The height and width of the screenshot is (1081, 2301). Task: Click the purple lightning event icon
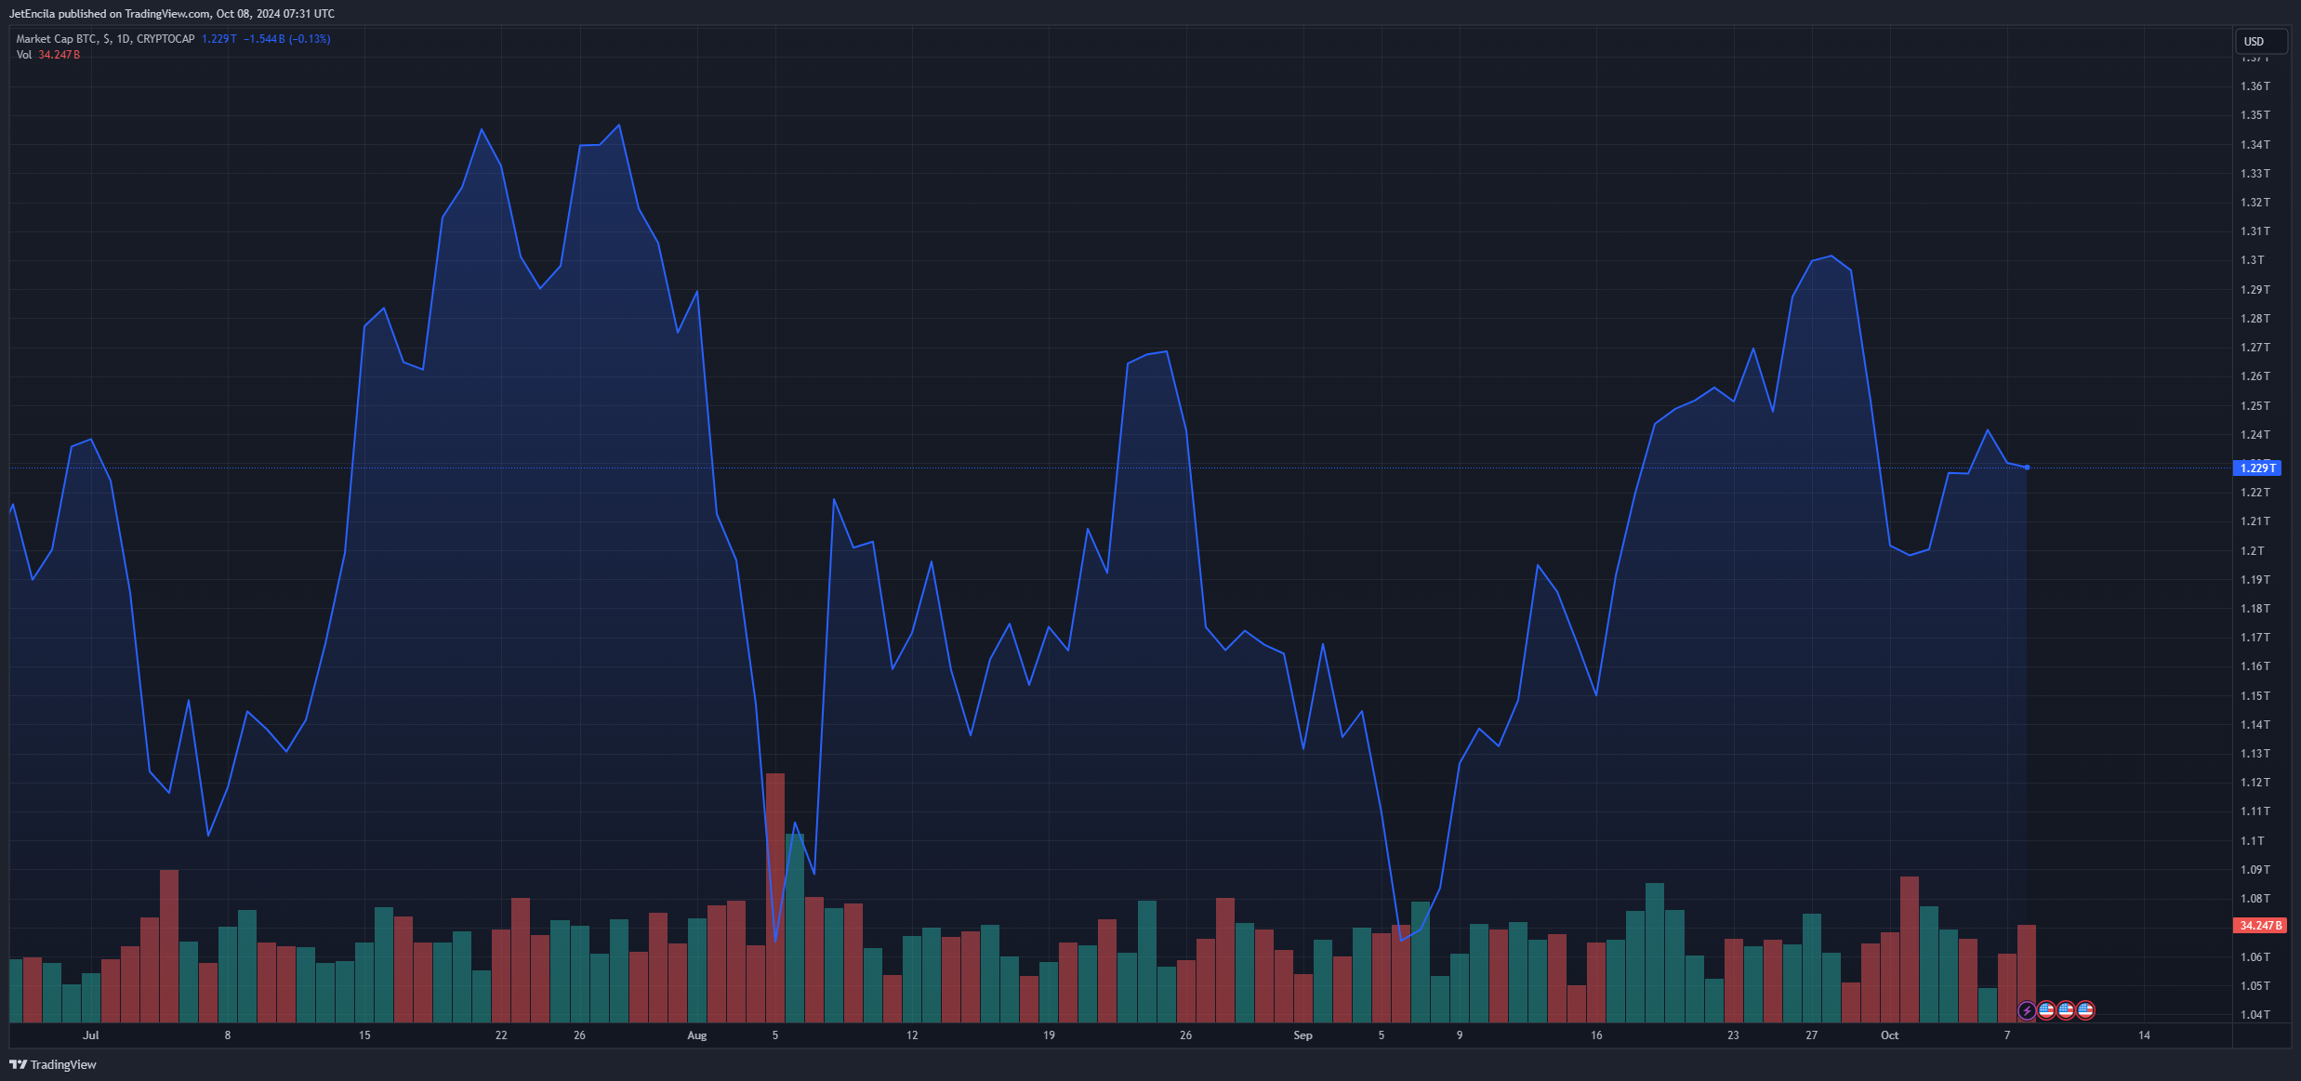[2027, 1010]
